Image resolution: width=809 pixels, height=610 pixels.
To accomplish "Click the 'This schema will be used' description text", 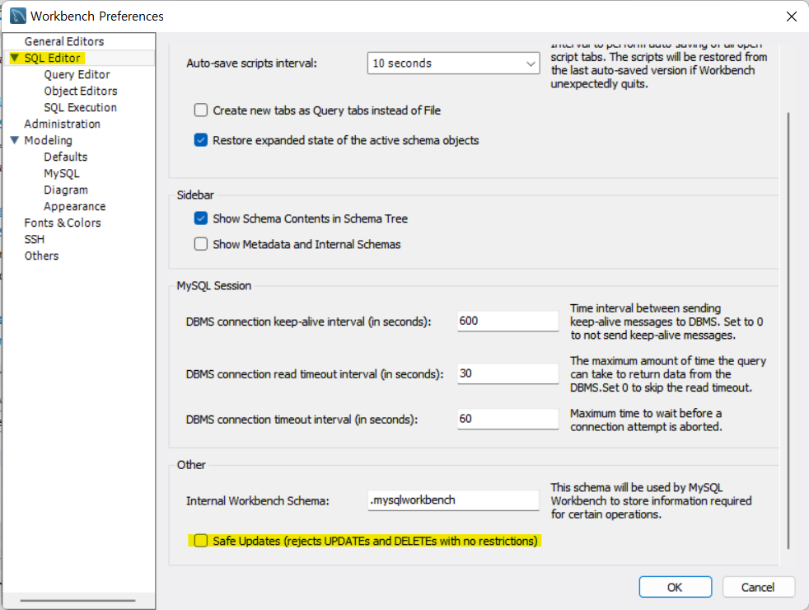I will tap(651, 500).
